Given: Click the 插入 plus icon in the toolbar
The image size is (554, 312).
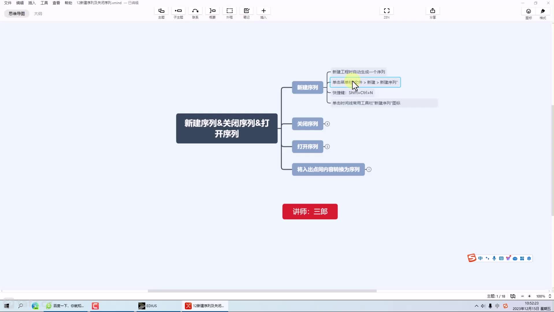Looking at the screenshot, I should [263, 11].
